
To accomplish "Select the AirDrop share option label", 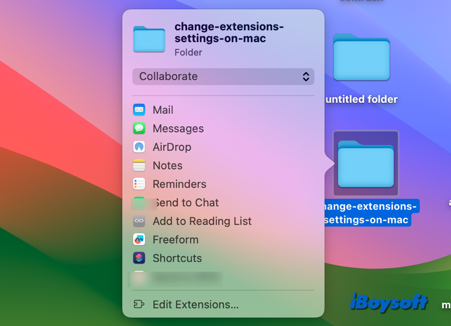I will click(172, 147).
